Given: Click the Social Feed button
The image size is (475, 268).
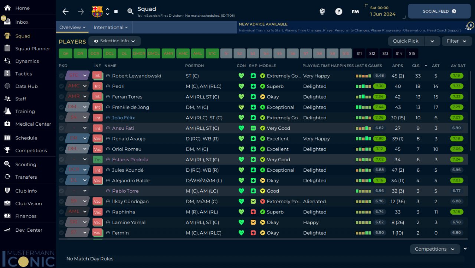Looking at the screenshot, I should 439,11.
